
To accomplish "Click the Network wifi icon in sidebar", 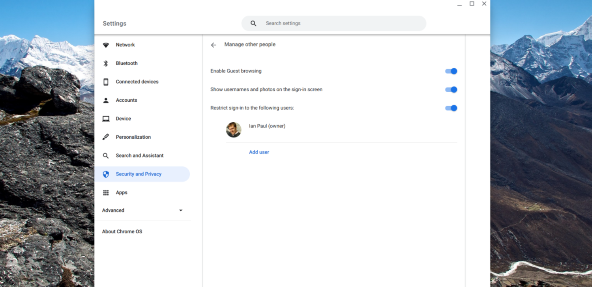I will 106,45.
